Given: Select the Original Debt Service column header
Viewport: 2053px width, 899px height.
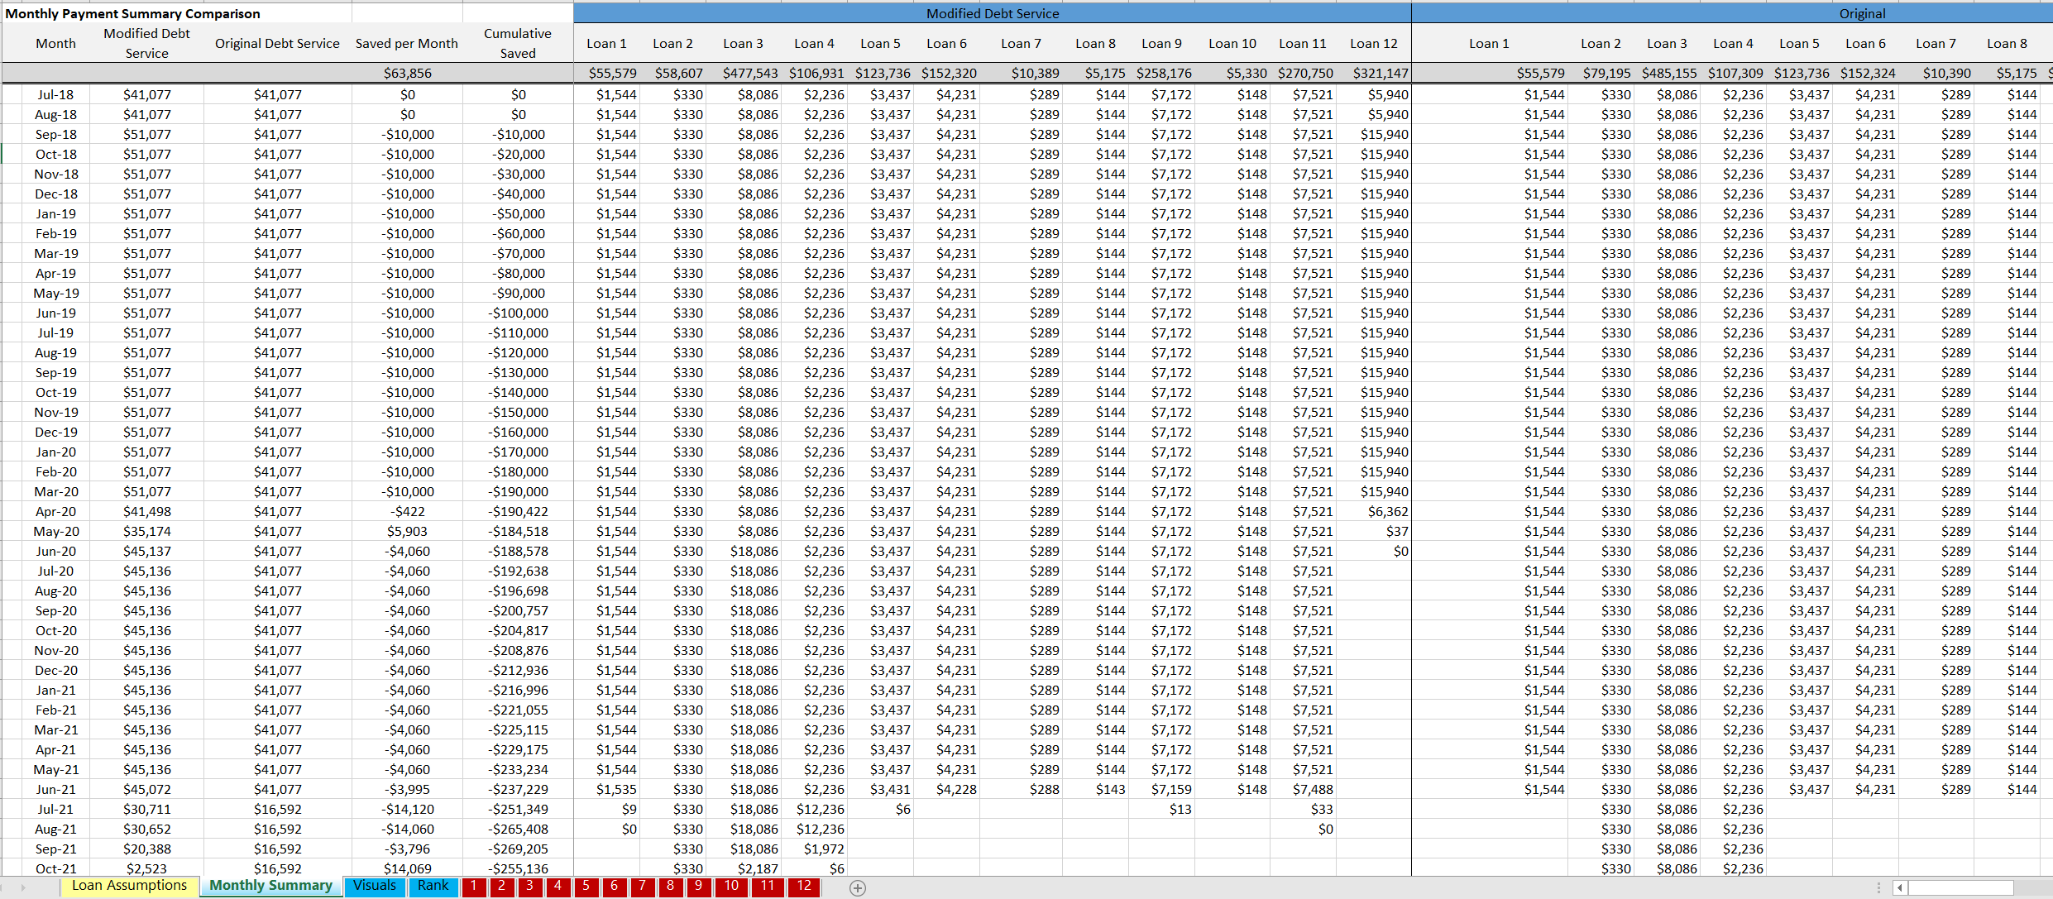Looking at the screenshot, I should click(277, 43).
